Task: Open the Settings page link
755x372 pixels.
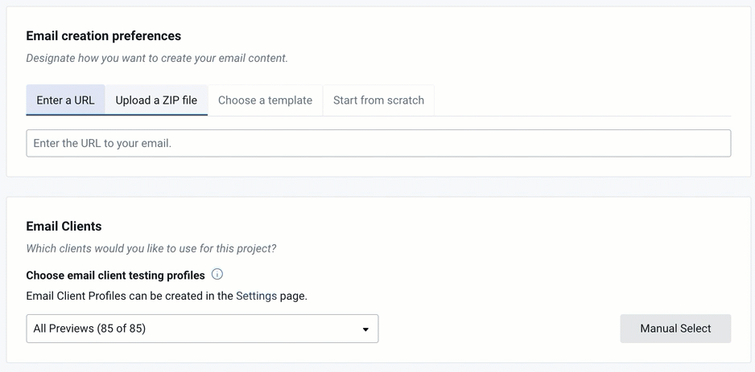Action: click(256, 296)
